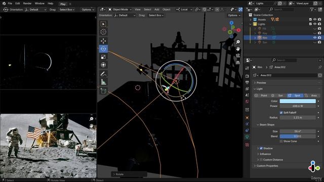Select the Transform tool

[103, 65]
